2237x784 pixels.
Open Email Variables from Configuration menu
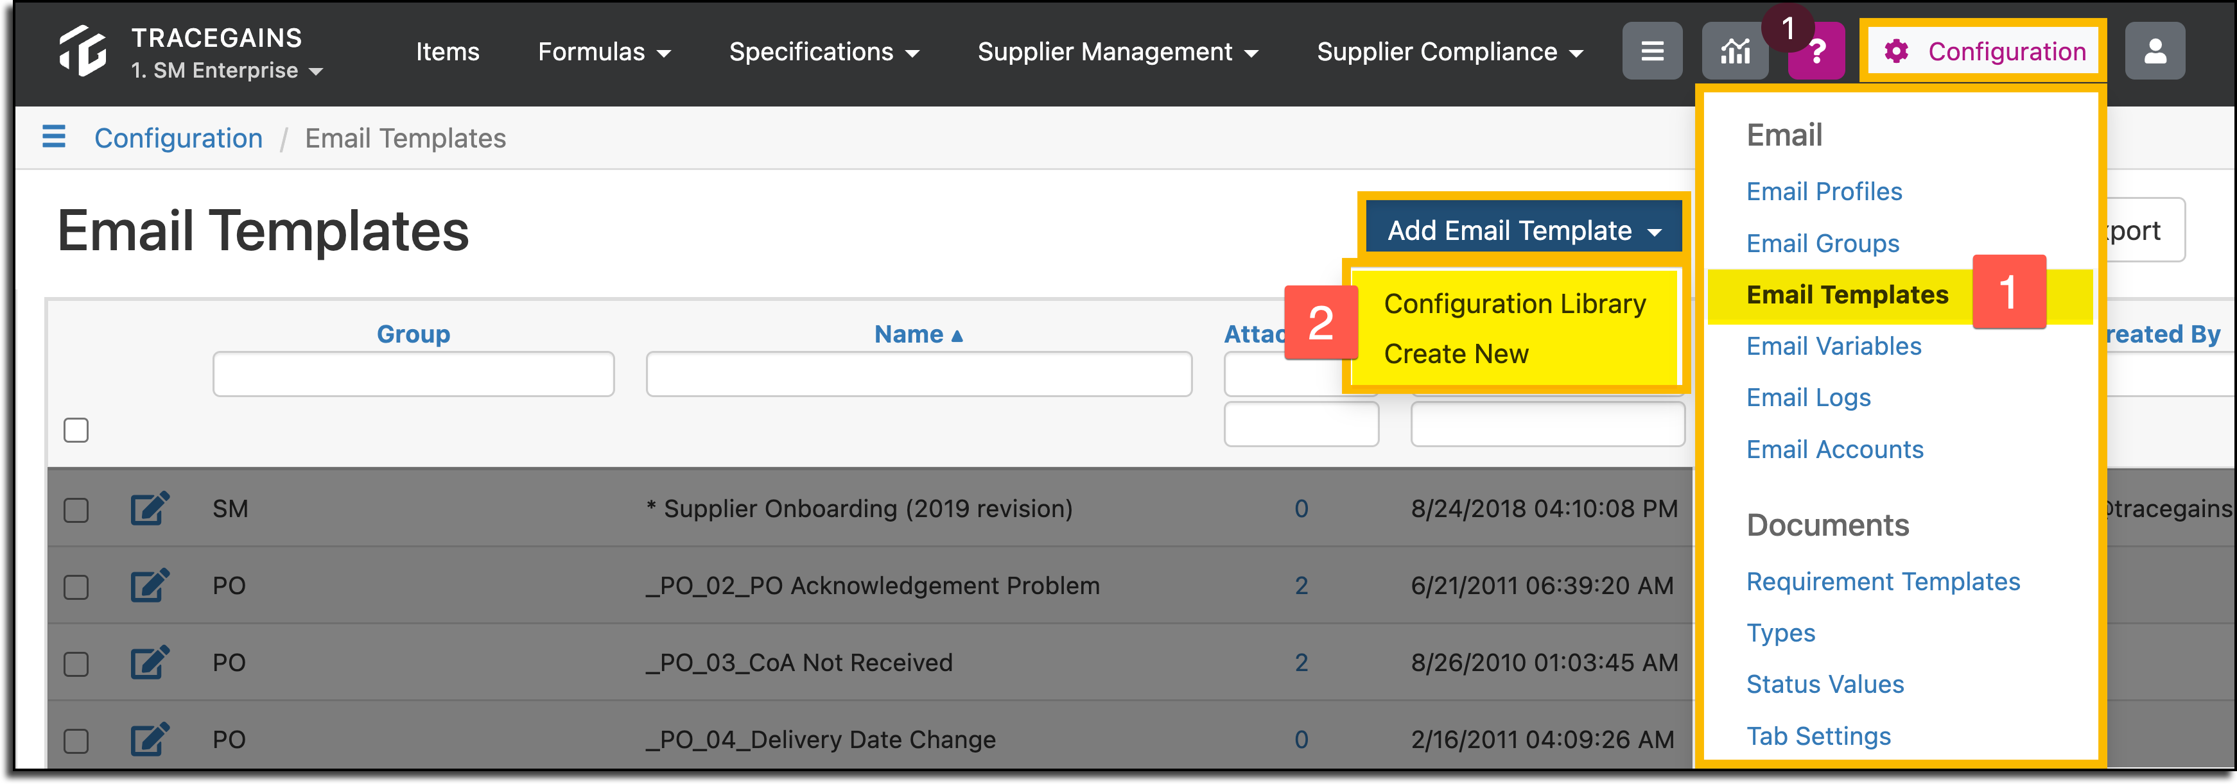[x=1833, y=346]
